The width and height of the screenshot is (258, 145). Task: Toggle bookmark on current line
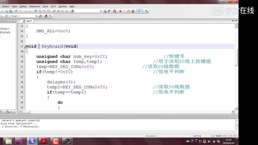36,11
